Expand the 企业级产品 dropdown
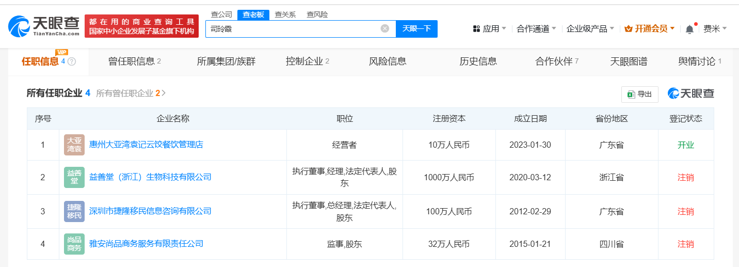Viewport: 739px width, 267px height. point(590,28)
